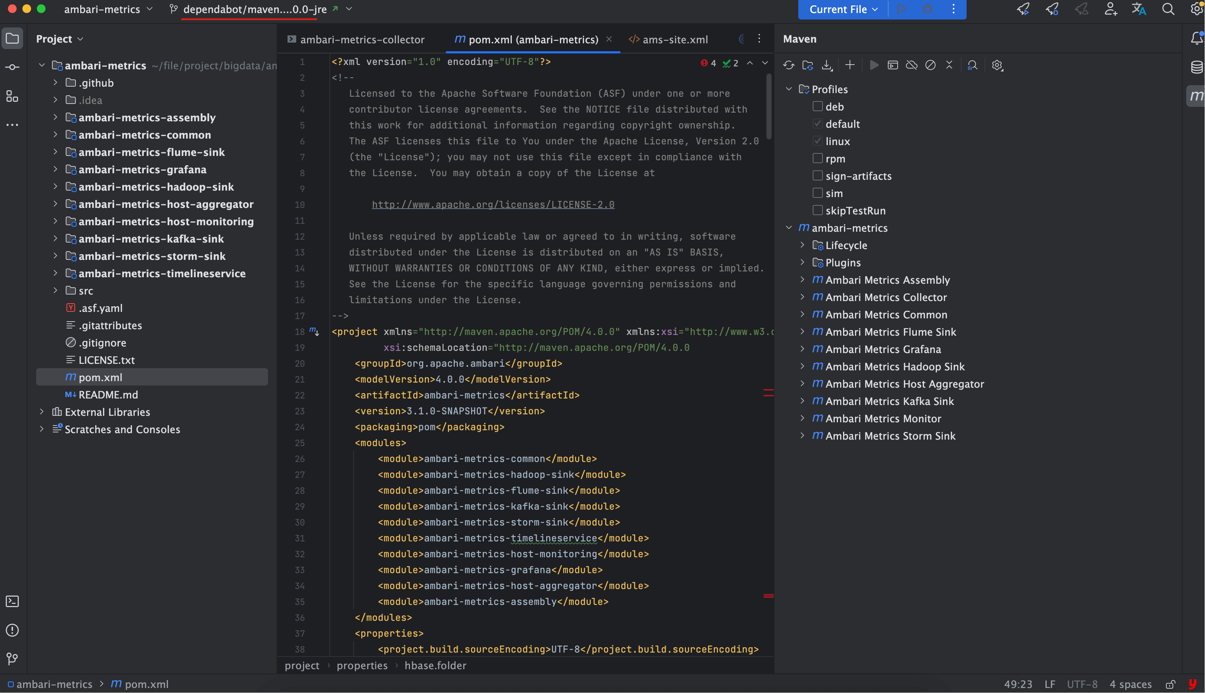This screenshot has width=1205, height=693.
Task: Open the Apache LICENSE-2.0 link in the editor
Action: (493, 205)
